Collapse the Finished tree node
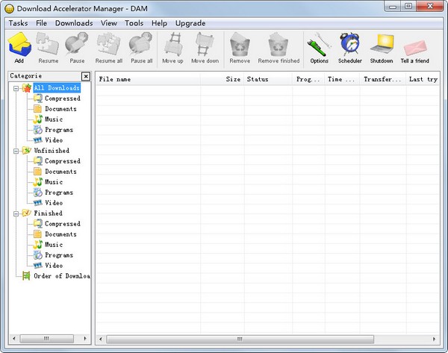Screen dimensions: 448x353 point(16,213)
